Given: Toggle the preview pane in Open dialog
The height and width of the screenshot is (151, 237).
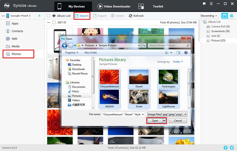Looking at the screenshot, I should (x=178, y=53).
